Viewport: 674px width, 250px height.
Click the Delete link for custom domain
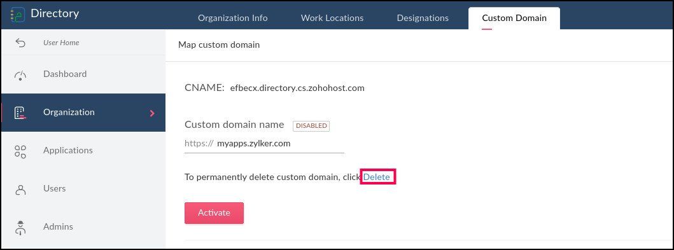pos(377,177)
